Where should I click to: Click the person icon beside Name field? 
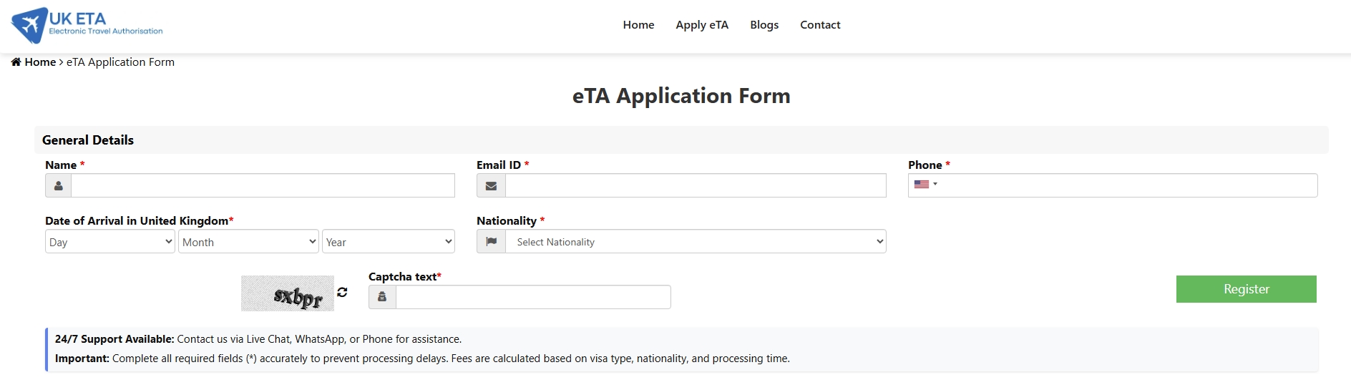tap(59, 186)
